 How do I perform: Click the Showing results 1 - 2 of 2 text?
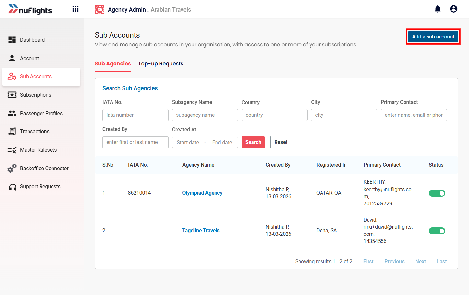pos(323,261)
